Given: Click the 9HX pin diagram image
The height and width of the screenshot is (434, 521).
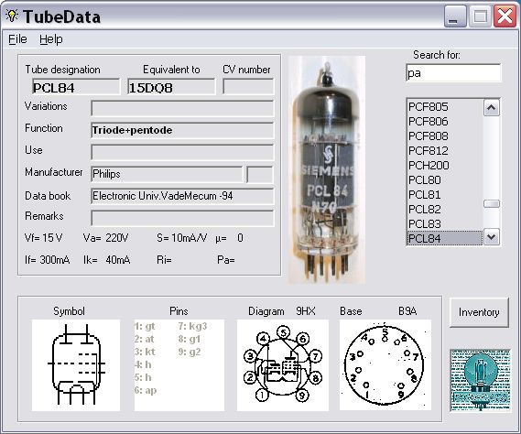Looking at the screenshot, I should click(x=283, y=365).
